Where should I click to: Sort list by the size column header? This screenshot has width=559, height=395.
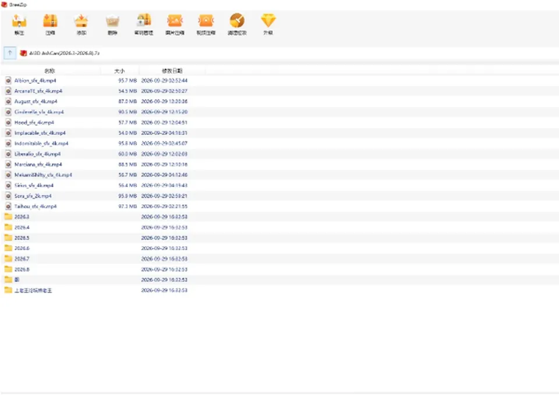(x=119, y=70)
